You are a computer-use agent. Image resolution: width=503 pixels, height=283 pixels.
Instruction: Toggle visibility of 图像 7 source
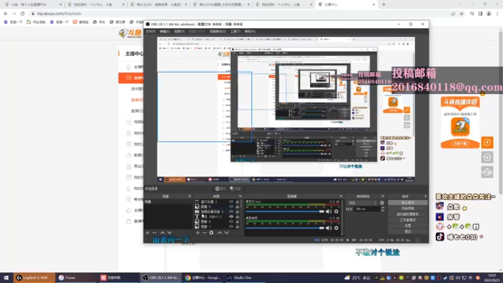click(x=231, y=226)
